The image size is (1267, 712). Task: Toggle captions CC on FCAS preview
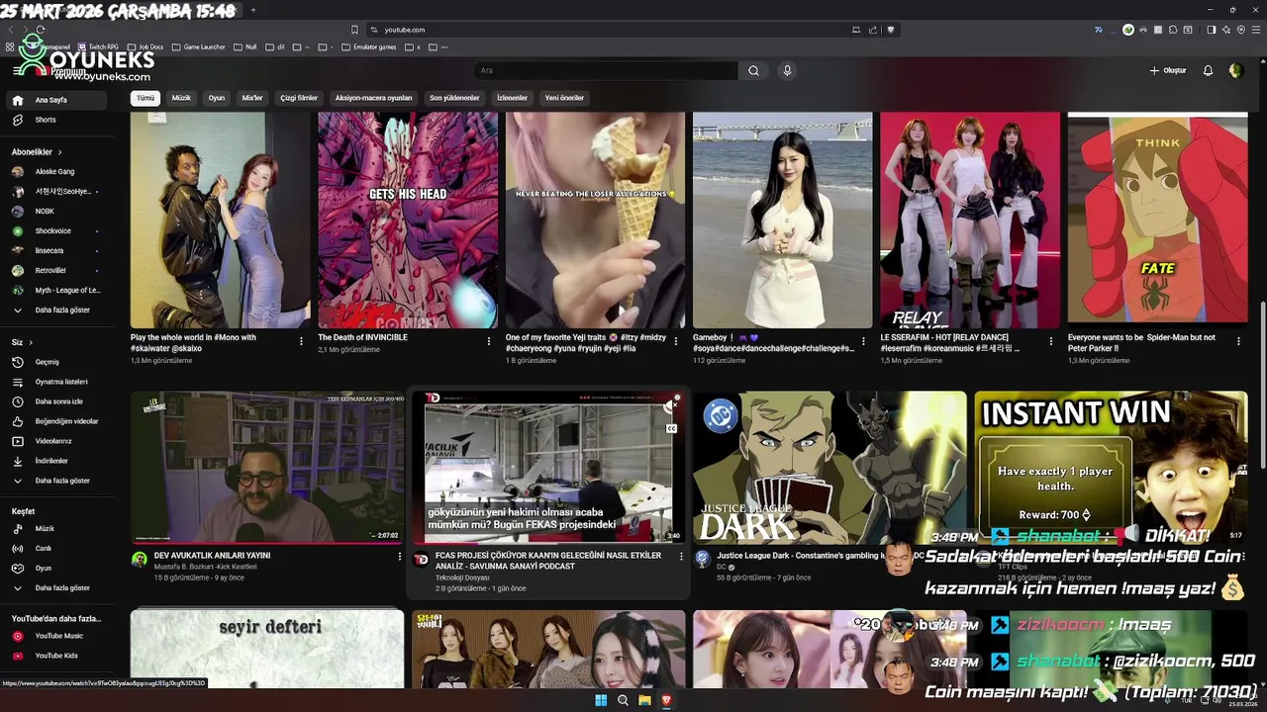tap(671, 428)
